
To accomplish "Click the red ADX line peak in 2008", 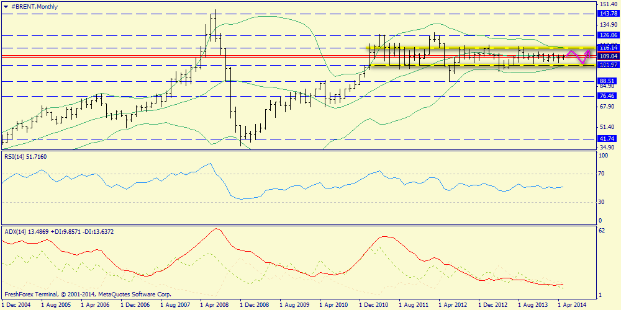I will [215, 229].
